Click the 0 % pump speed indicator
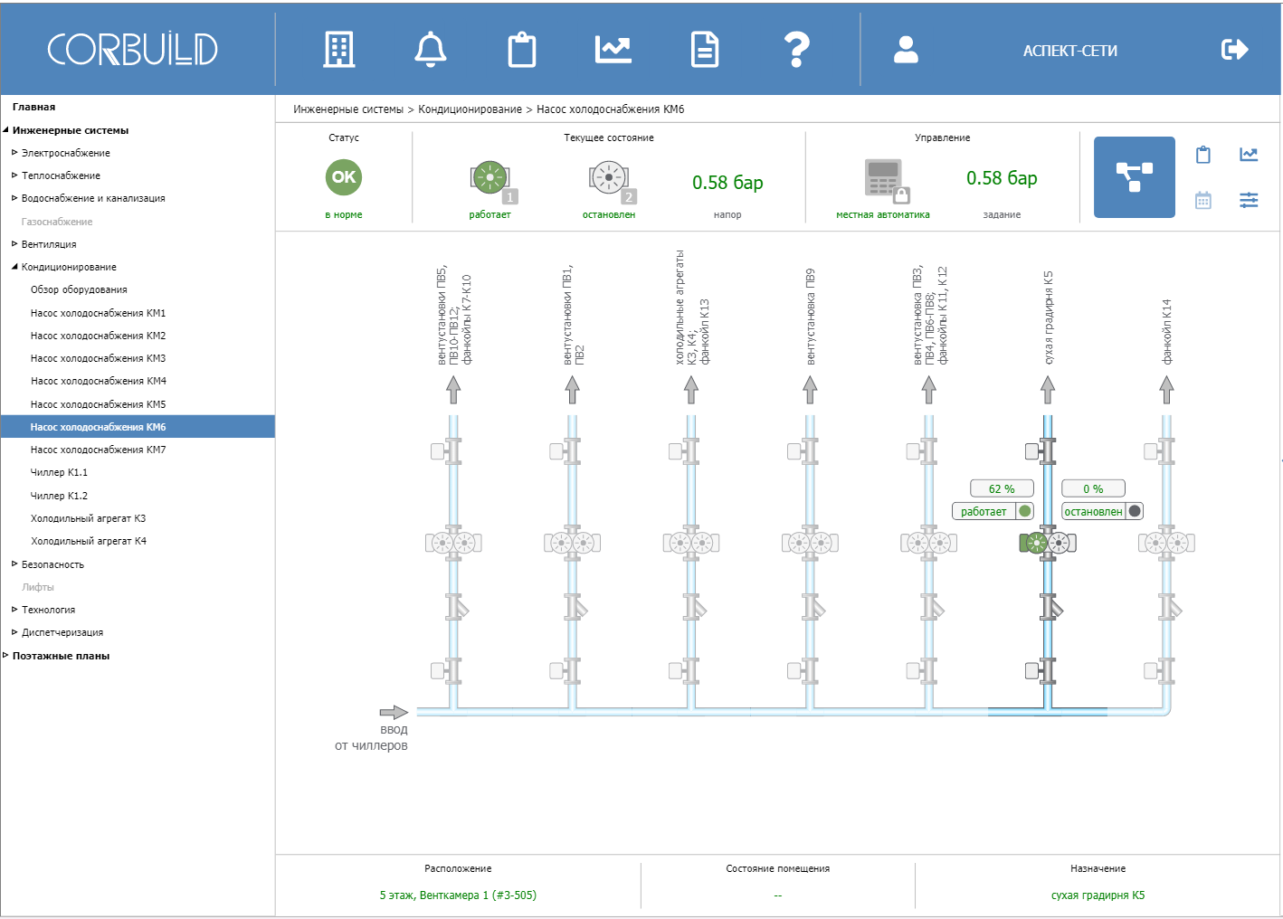The width and height of the screenshot is (1283, 919). click(x=1093, y=488)
